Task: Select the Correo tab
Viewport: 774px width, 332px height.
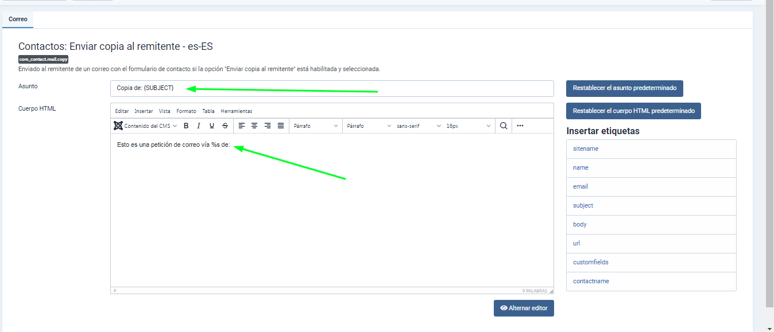Action: [18, 19]
